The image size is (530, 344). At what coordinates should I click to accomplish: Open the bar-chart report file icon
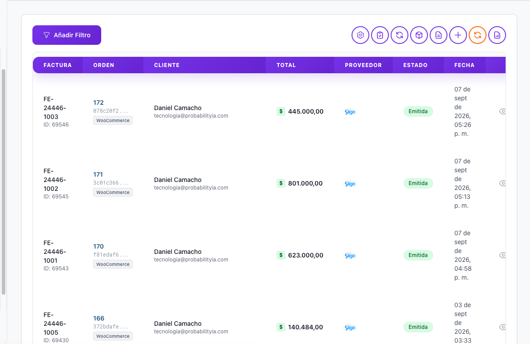[x=497, y=35]
